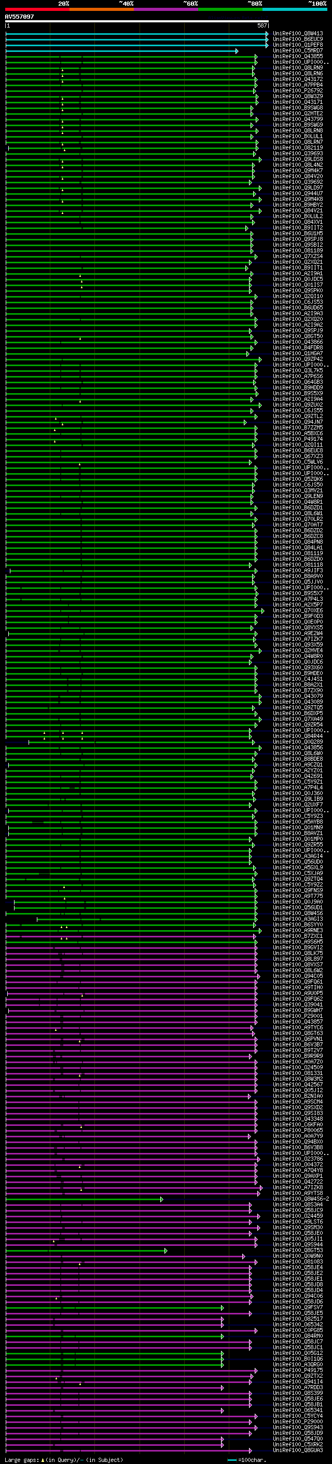Click hit label UniRef100_C5XJA9
Image resolution: width=332 pixels, height=1464 pixels.
[x=298, y=873]
